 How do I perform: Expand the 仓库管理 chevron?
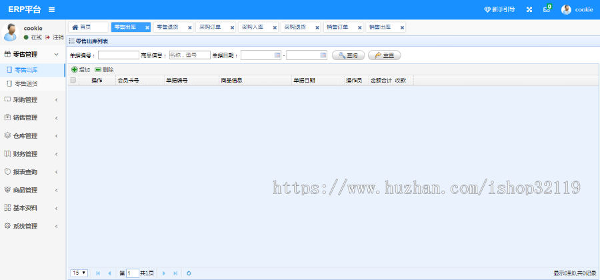pos(56,136)
